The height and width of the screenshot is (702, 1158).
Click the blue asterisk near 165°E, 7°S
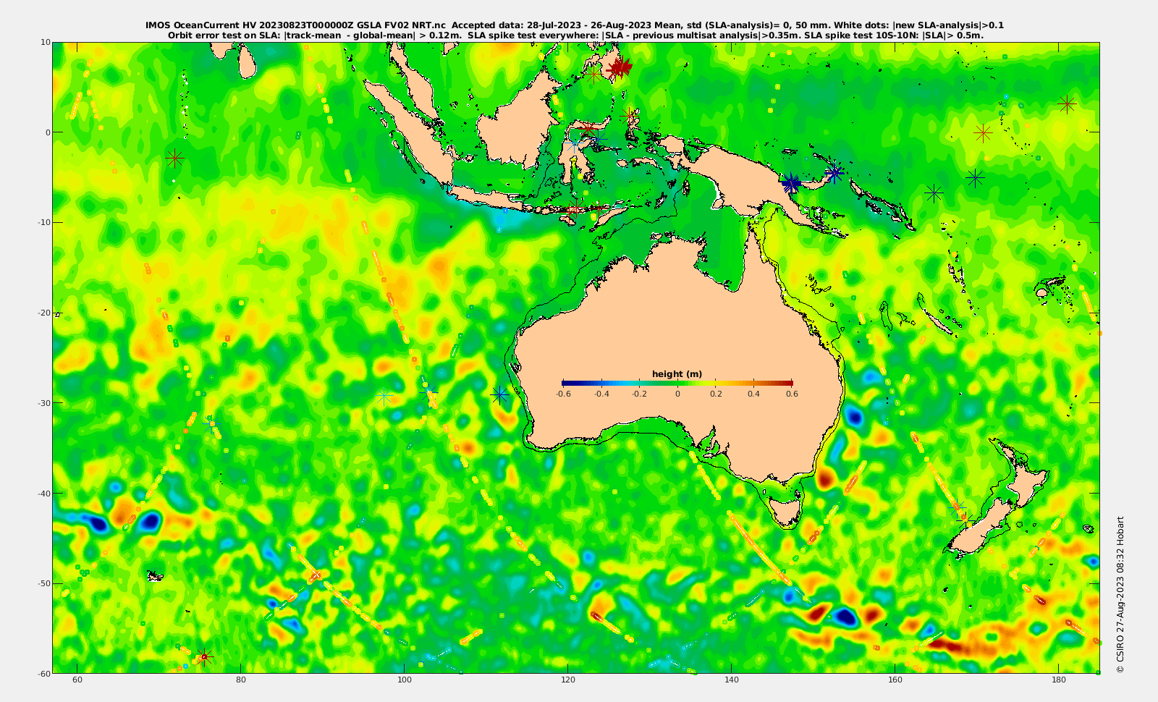point(934,193)
